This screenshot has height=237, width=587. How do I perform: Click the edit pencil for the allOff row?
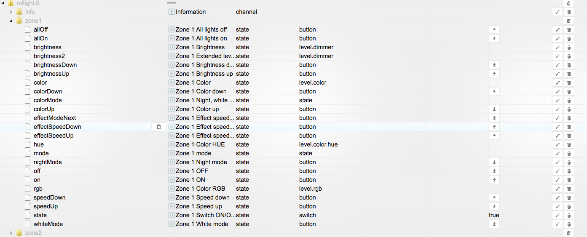click(558, 29)
